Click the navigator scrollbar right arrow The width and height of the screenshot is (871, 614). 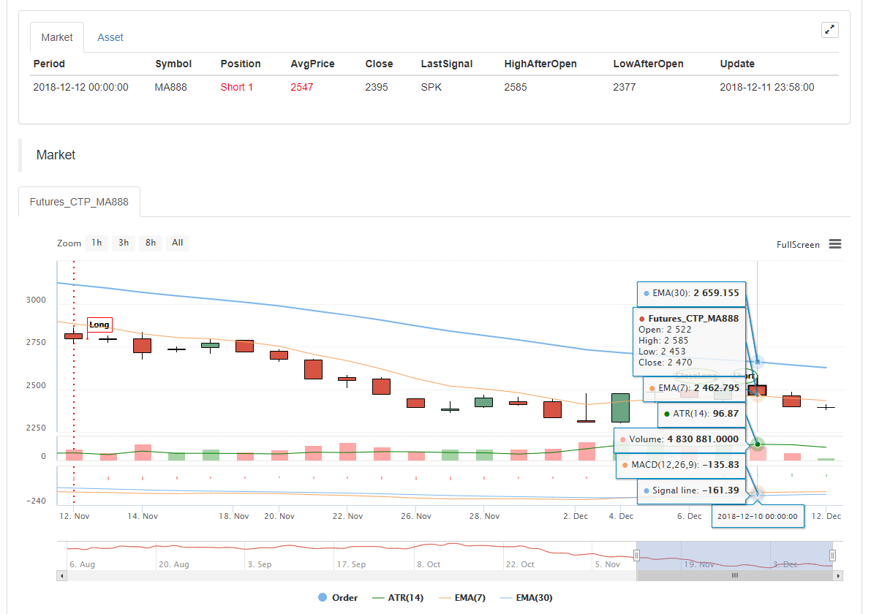click(x=837, y=576)
